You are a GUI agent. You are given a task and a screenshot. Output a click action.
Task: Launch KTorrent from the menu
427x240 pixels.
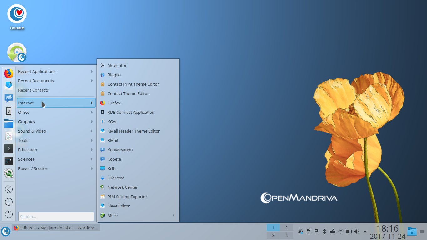pyautogui.click(x=138, y=178)
